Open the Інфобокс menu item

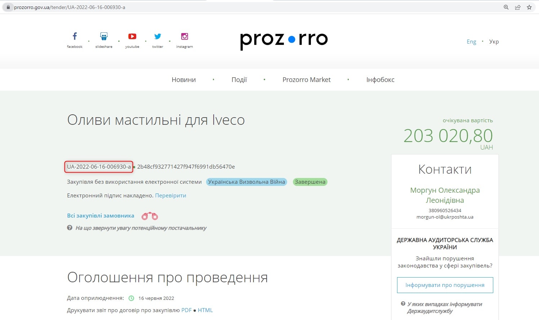[380, 80]
